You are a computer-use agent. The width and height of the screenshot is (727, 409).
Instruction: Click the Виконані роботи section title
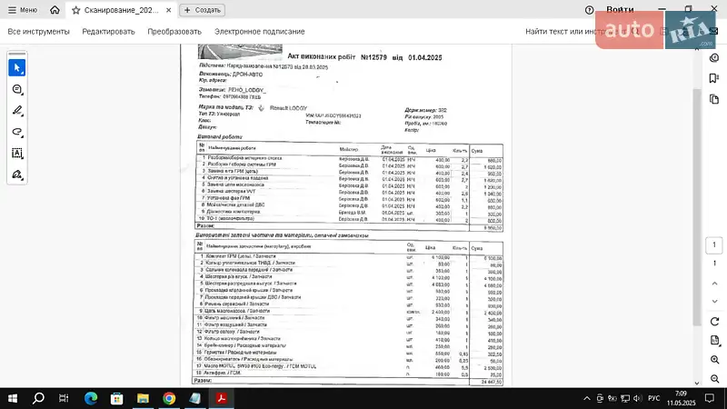coord(220,137)
